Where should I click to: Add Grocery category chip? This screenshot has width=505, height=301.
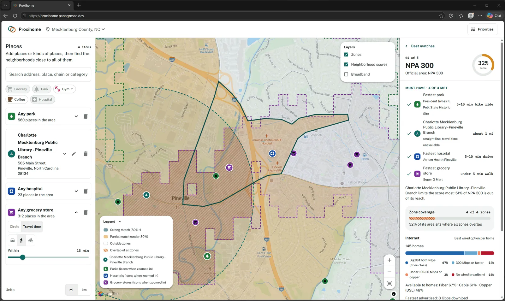tap(18, 89)
